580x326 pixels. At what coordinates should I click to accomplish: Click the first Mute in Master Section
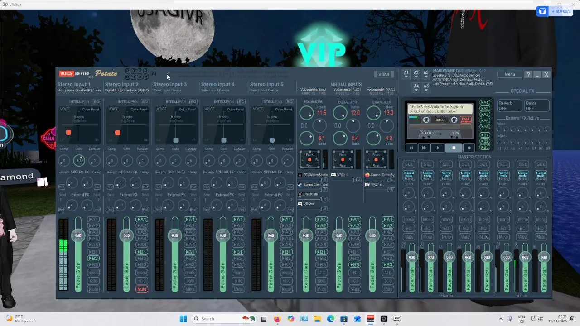(x=409, y=237)
